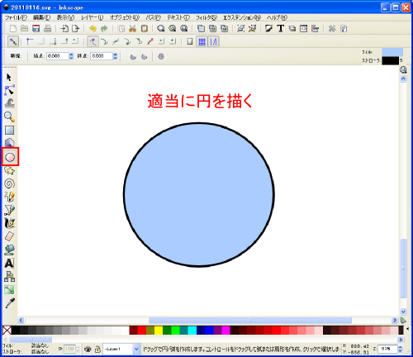Click zoom percentage stepper arrows
413x357 pixels.
(x=401, y=349)
